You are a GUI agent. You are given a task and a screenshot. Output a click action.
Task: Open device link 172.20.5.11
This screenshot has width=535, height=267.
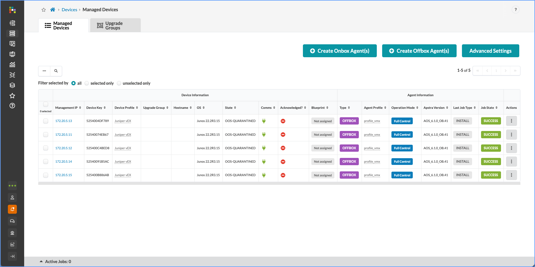(x=64, y=135)
